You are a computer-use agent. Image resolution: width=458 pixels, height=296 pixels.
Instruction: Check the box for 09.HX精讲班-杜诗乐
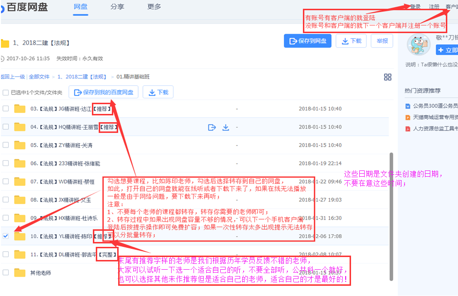[5, 218]
